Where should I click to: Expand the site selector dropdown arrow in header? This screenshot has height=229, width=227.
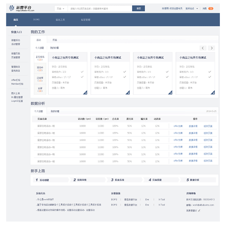[x=197, y=9]
